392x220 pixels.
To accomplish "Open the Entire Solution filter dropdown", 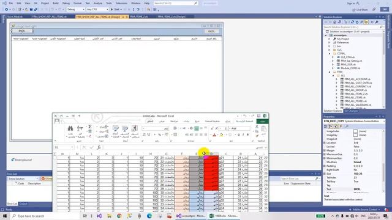I will point(23,178).
